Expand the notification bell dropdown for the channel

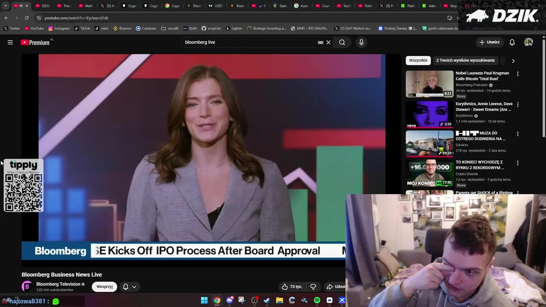[x=134, y=287]
